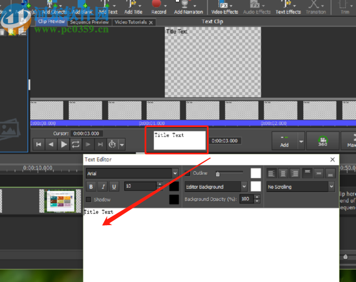Image resolution: width=356 pixels, height=282 pixels.
Task: Align text left horizontally
Action: coord(271,173)
